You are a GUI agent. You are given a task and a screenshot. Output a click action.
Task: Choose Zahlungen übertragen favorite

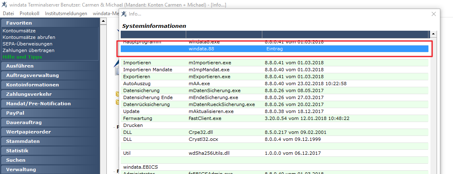28,50
